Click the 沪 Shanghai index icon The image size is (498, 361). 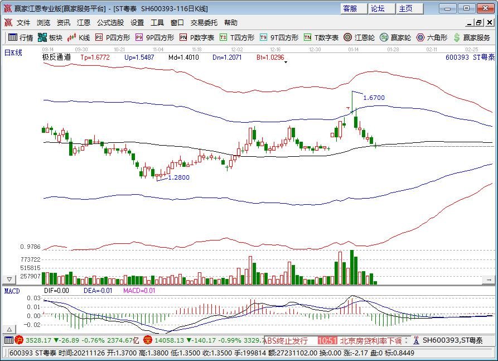(20, 340)
